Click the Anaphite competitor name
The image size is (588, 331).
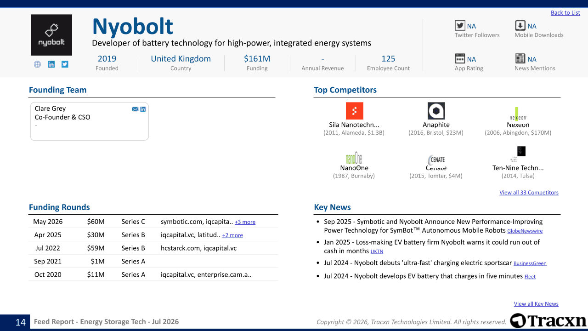pos(436,125)
